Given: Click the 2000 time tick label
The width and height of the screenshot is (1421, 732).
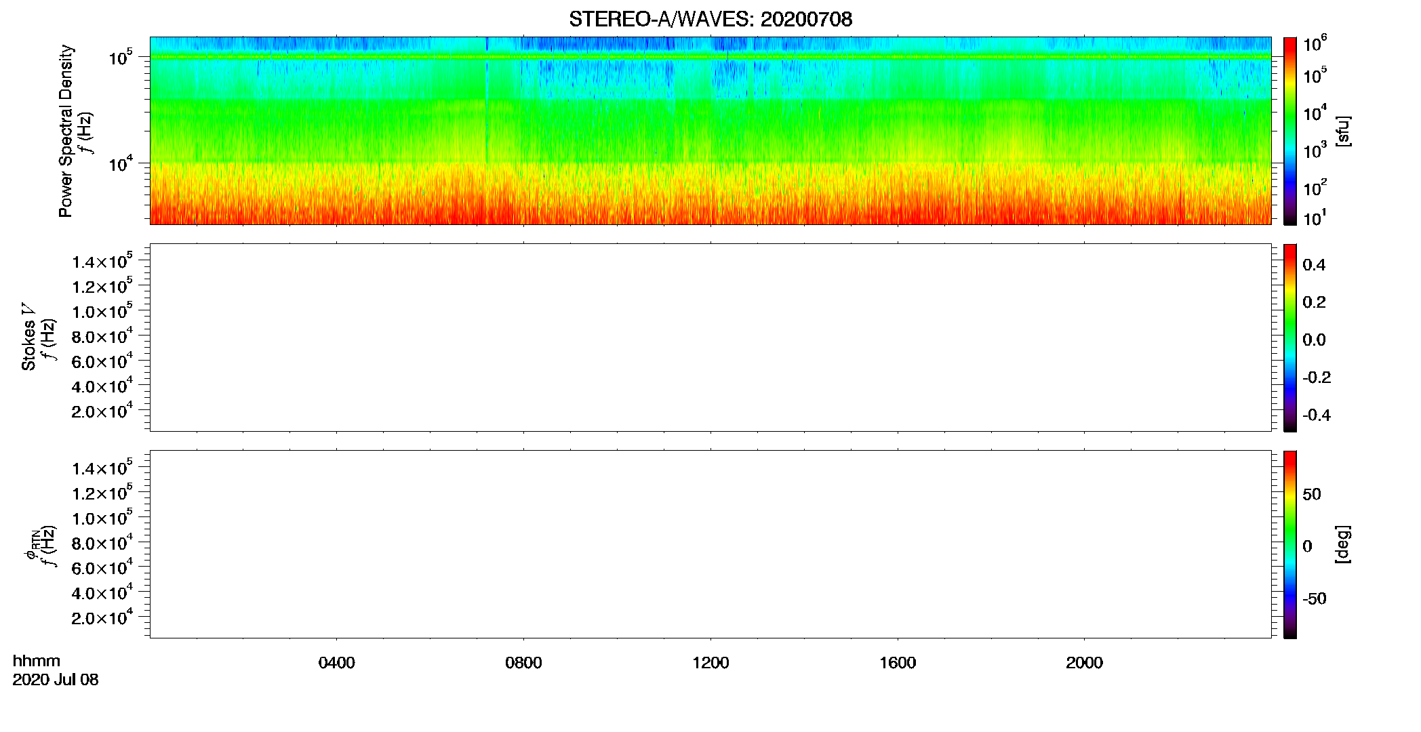Looking at the screenshot, I should 1084,663.
